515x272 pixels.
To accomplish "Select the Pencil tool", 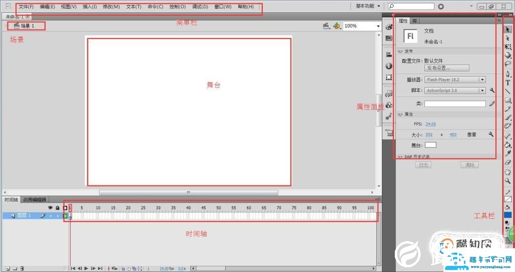I will click(508, 108).
